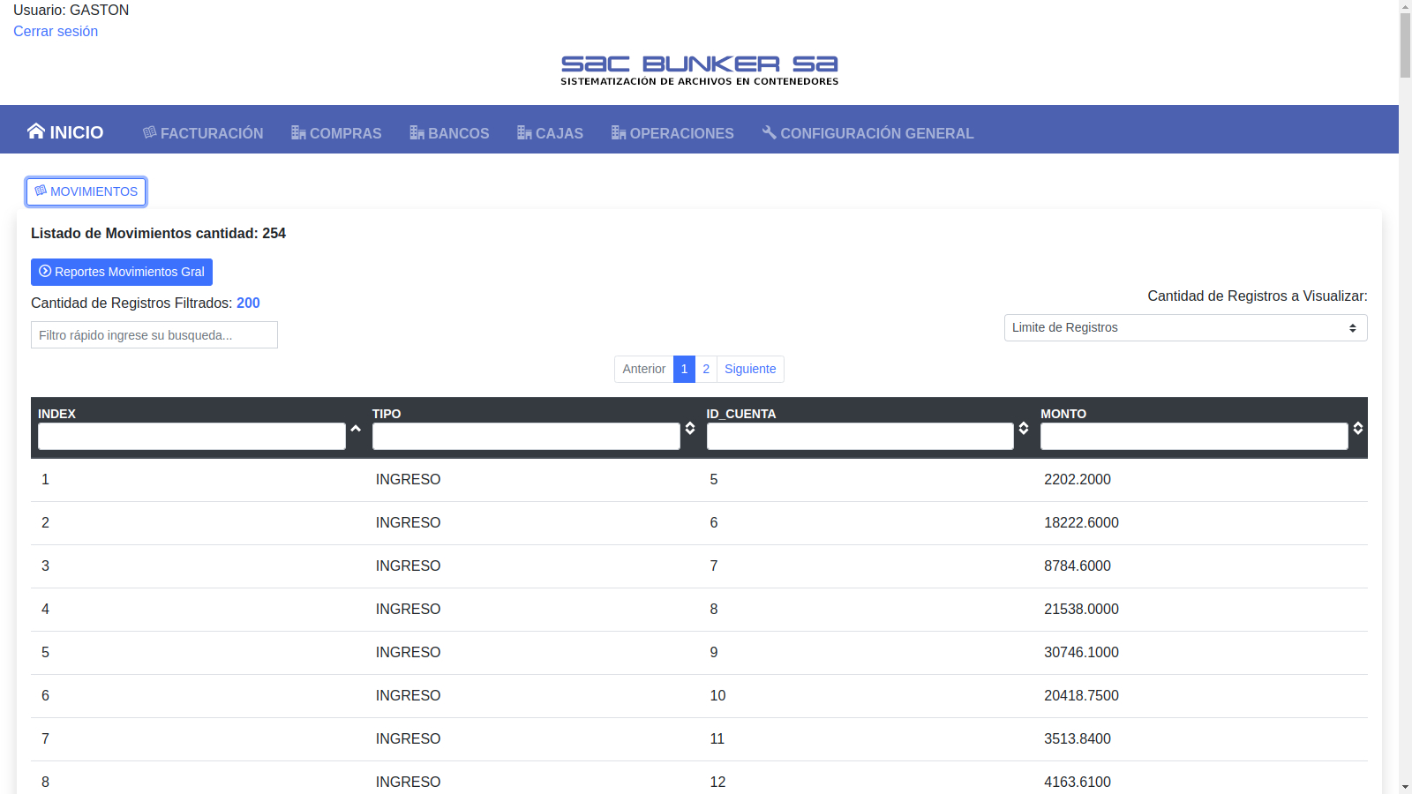Sort table by INDEX column arrow
The height and width of the screenshot is (794, 1412).
click(x=356, y=429)
